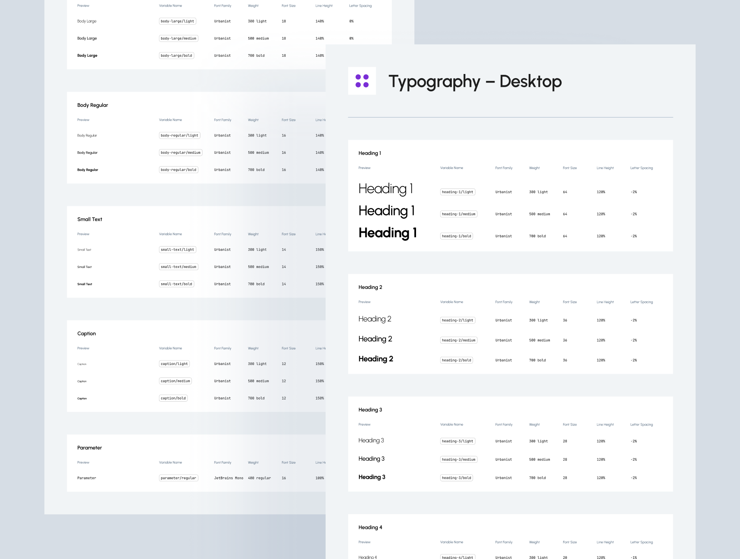The height and width of the screenshot is (559, 740).
Task: Click the Caption section title
Action: [x=86, y=334]
